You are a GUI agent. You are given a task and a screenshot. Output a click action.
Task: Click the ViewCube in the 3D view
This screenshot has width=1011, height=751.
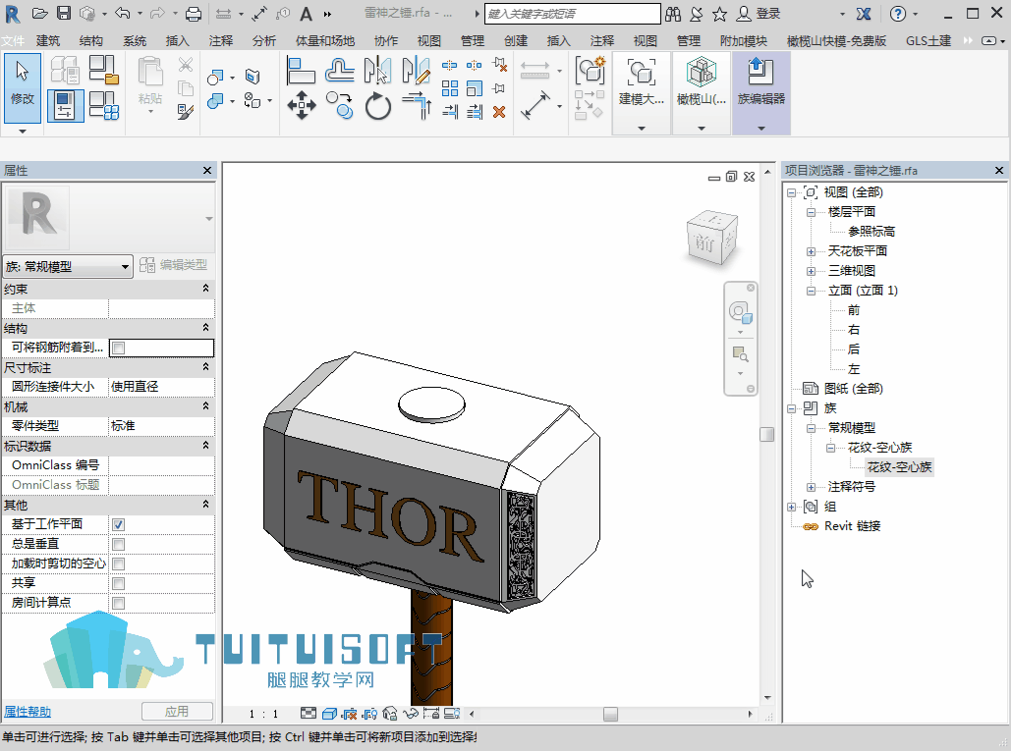pyautogui.click(x=711, y=239)
